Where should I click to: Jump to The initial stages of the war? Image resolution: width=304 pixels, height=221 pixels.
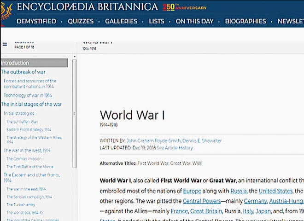point(31,105)
